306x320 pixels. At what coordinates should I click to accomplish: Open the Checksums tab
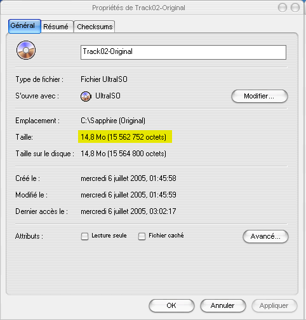[x=95, y=27]
